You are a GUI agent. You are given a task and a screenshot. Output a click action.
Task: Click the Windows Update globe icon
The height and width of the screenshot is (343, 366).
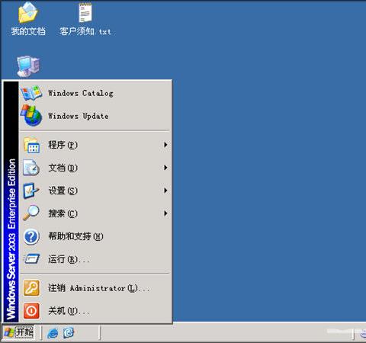point(31,116)
